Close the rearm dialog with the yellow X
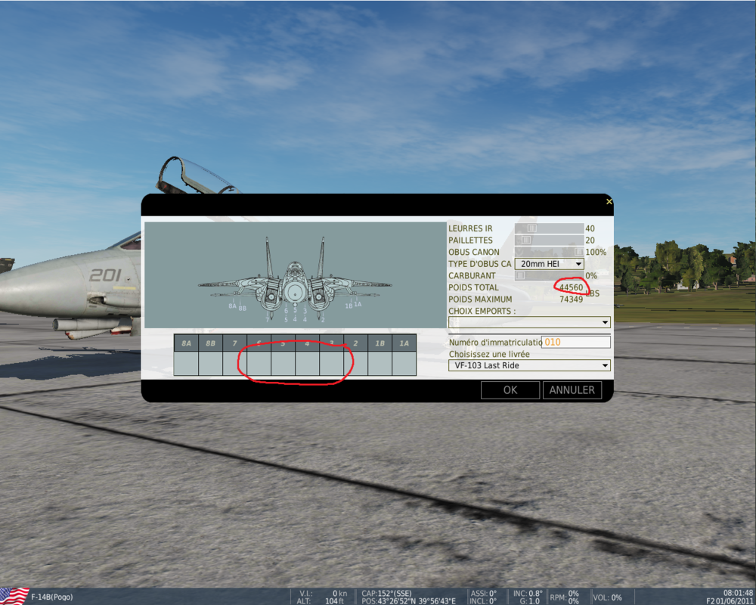This screenshot has height=605, width=756. tap(609, 202)
